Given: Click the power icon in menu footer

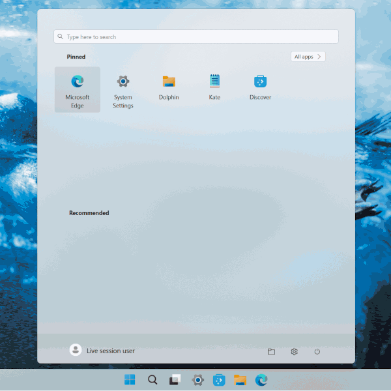Looking at the screenshot, I should [x=317, y=351].
